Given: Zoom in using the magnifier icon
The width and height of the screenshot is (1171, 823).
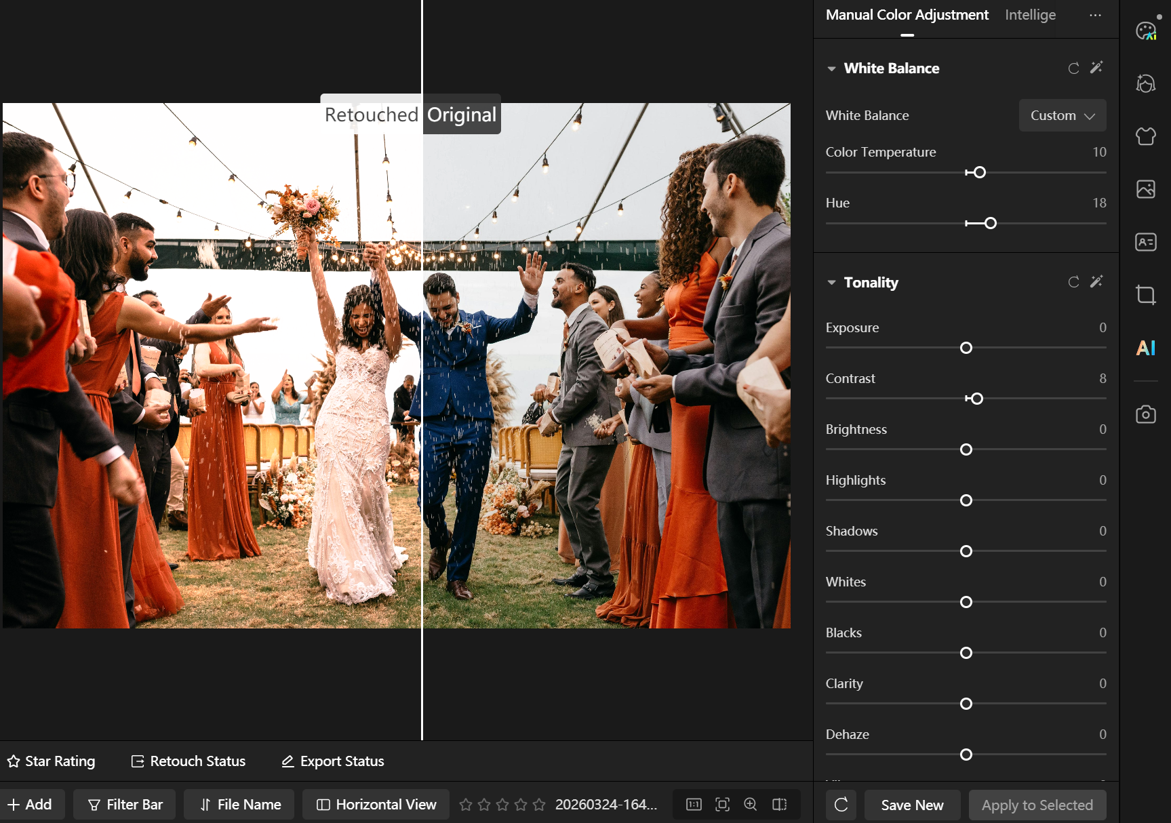Looking at the screenshot, I should point(751,804).
